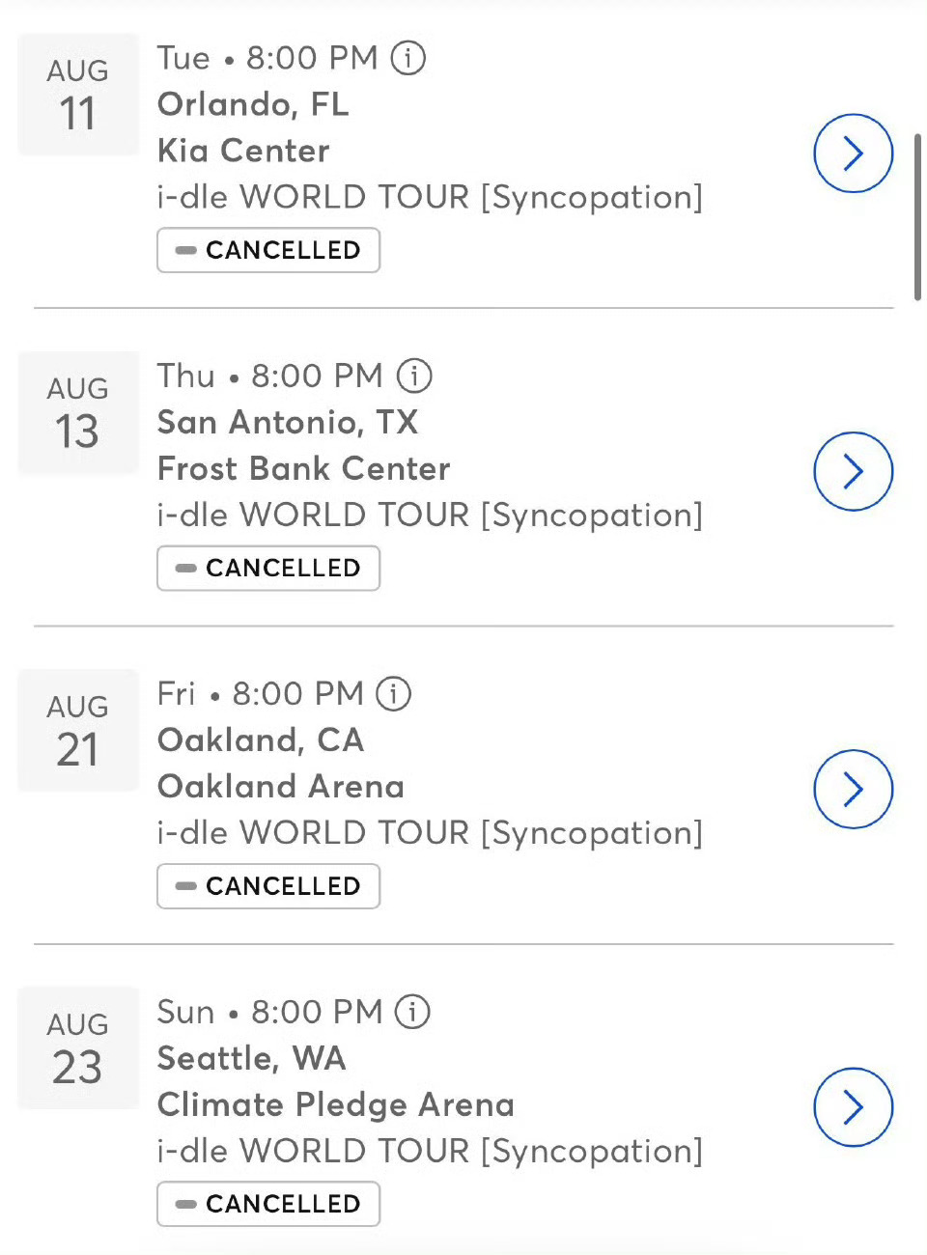Viewport: 927px width, 1255px height.
Task: Open the Kia Center venue link
Action: (x=243, y=151)
